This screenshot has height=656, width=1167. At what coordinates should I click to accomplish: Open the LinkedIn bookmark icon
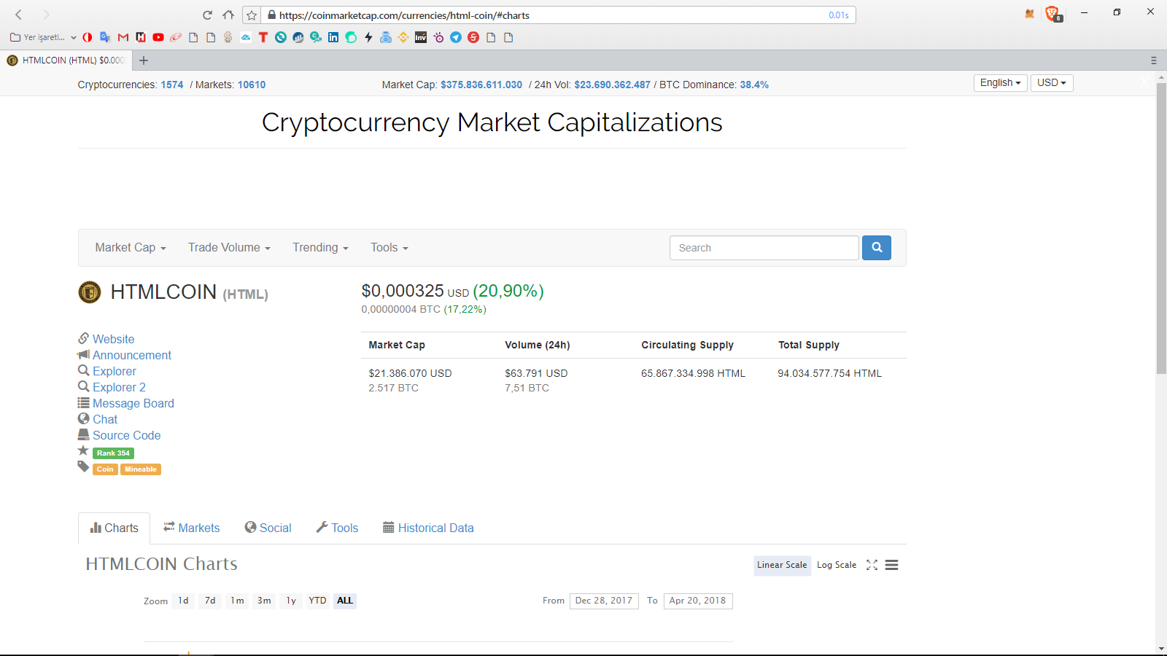333,37
